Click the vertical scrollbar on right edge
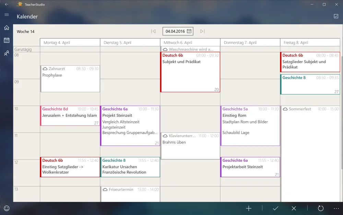This screenshot has width=343, height=215. click(x=342, y=113)
